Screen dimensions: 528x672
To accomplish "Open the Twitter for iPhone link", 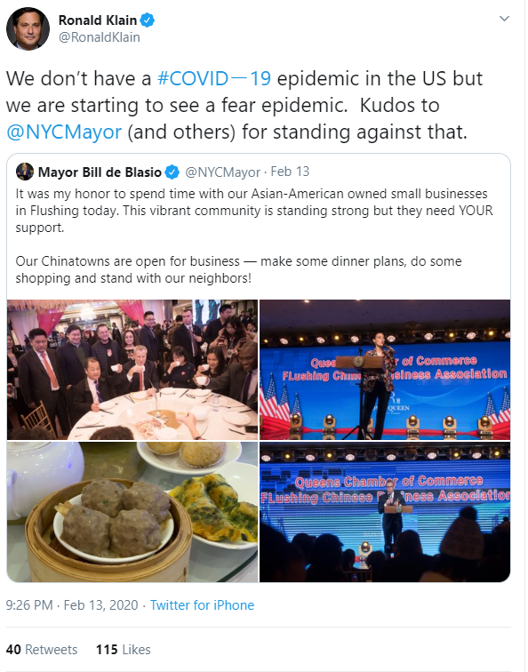I will pos(202,605).
